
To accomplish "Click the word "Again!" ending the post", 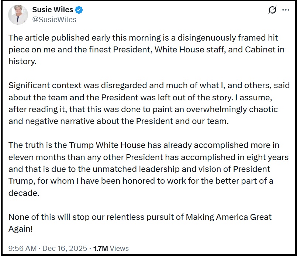I will (21, 228).
